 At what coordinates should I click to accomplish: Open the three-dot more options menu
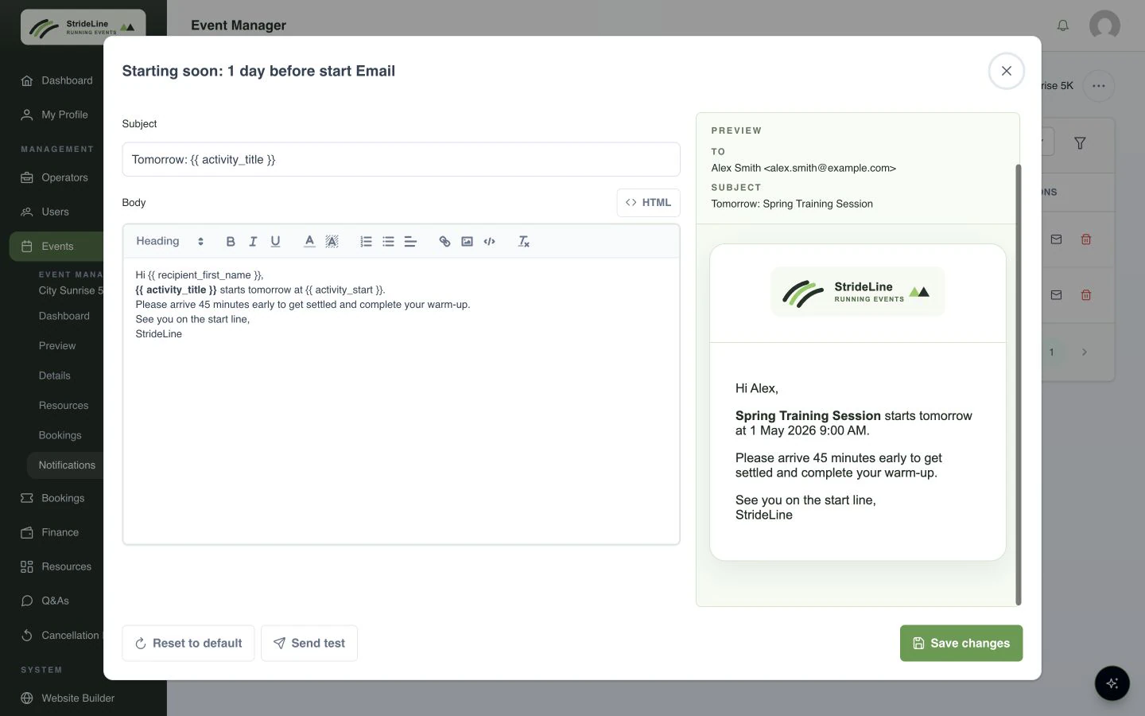(x=1098, y=86)
